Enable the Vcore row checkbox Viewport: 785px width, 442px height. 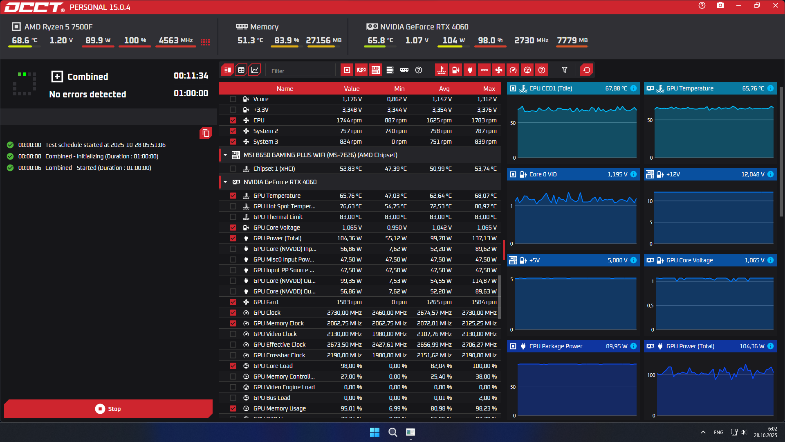[x=233, y=99]
